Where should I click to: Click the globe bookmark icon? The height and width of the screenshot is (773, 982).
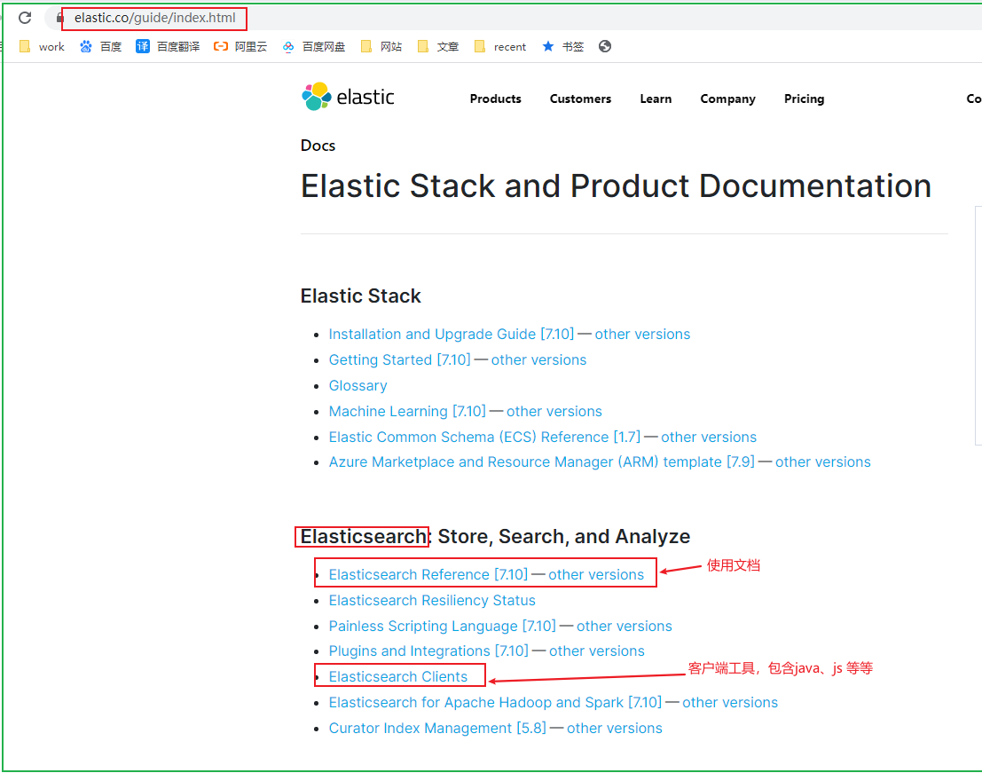[604, 46]
